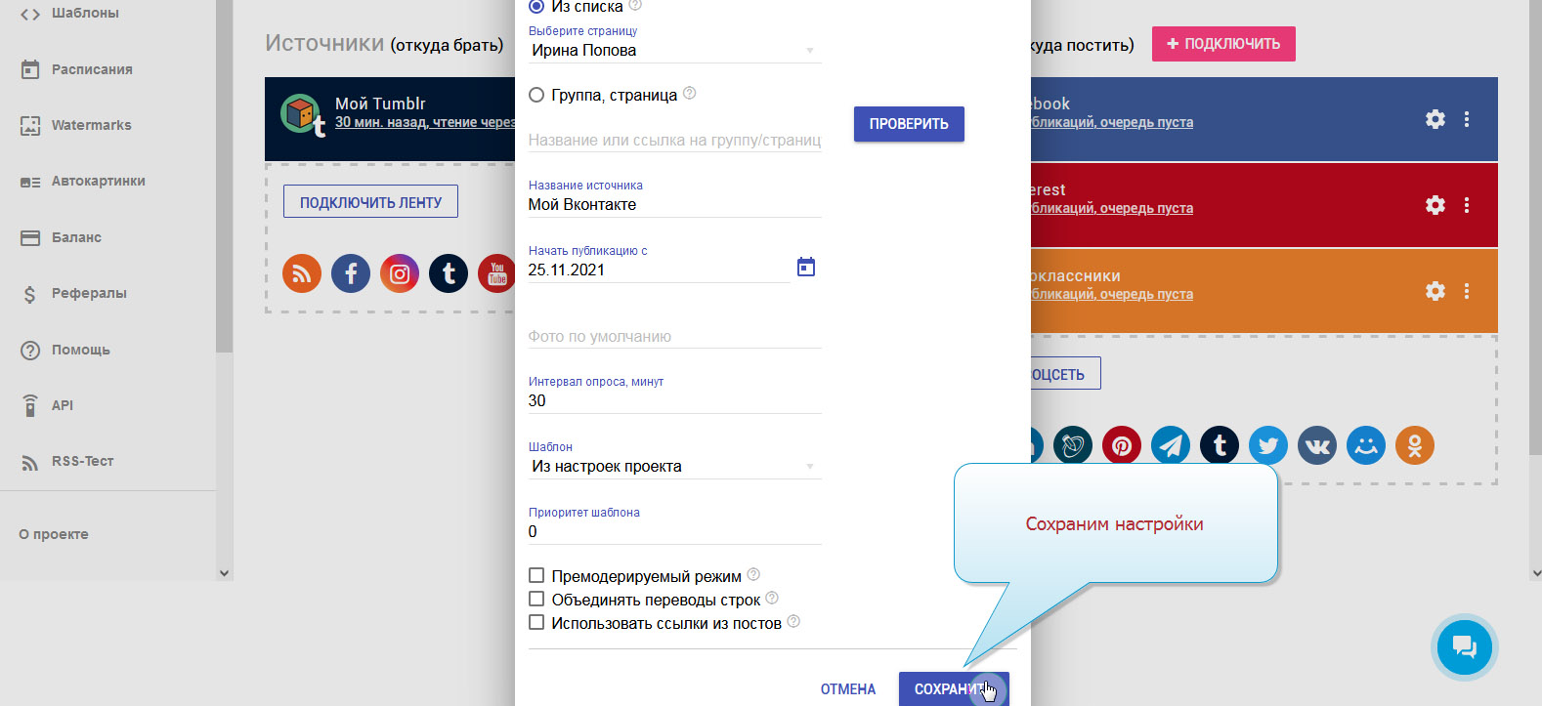1542x706 pixels.
Task: Open settings gear for Facebook channel
Action: [x=1435, y=119]
